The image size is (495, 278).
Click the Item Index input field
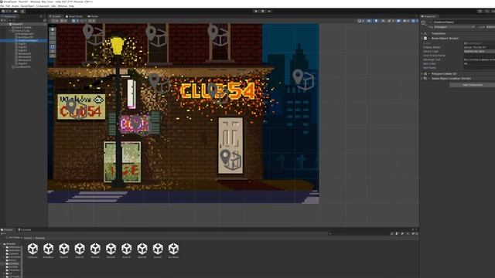(x=480, y=63)
